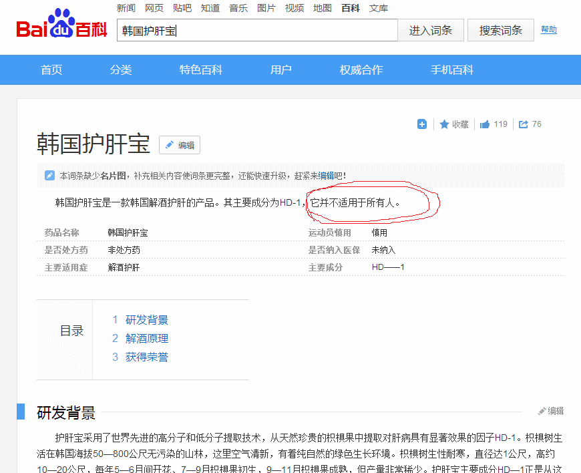Click the 主要成分 label

[325, 267]
